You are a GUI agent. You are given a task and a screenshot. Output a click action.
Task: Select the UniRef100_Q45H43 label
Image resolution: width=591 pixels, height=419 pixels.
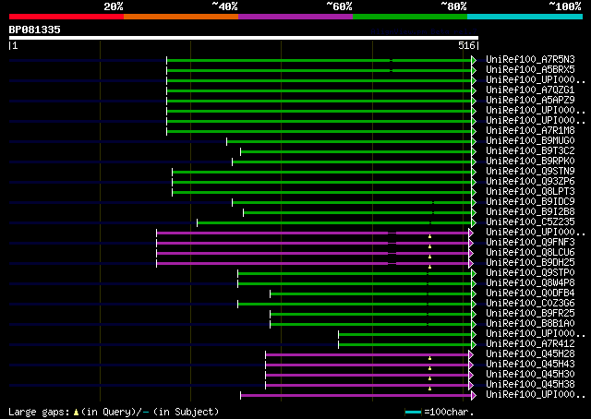click(x=530, y=365)
